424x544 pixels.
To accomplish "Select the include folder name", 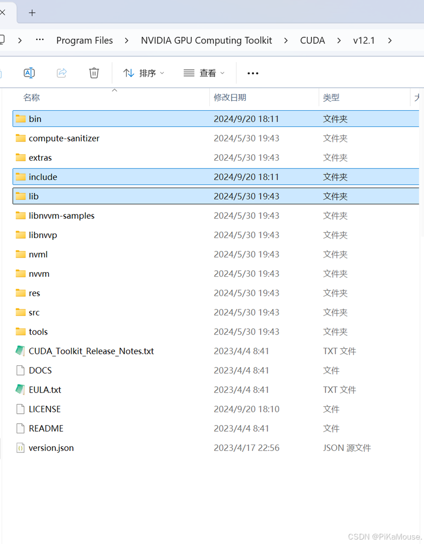I will (x=43, y=177).
